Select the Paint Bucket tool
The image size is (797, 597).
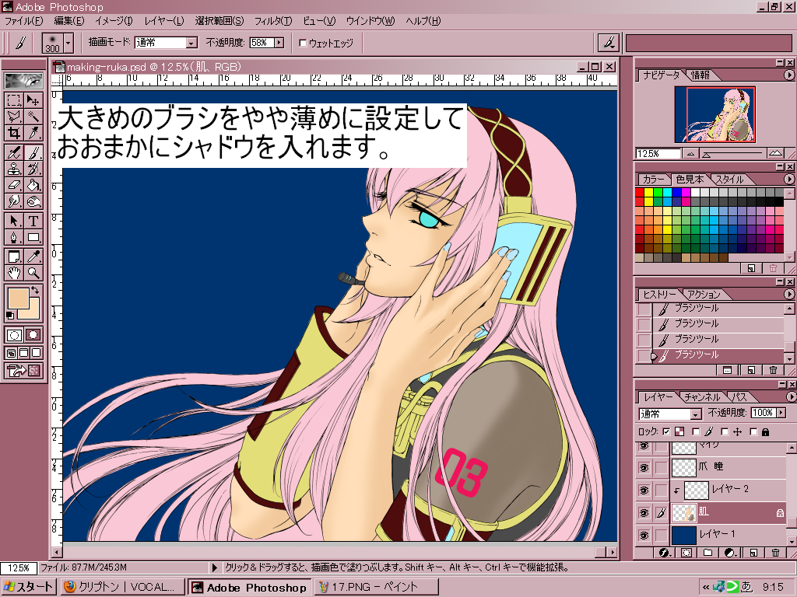pyautogui.click(x=33, y=185)
